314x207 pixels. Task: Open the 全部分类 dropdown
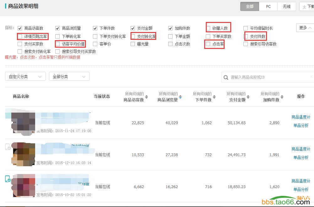[x=69, y=76]
